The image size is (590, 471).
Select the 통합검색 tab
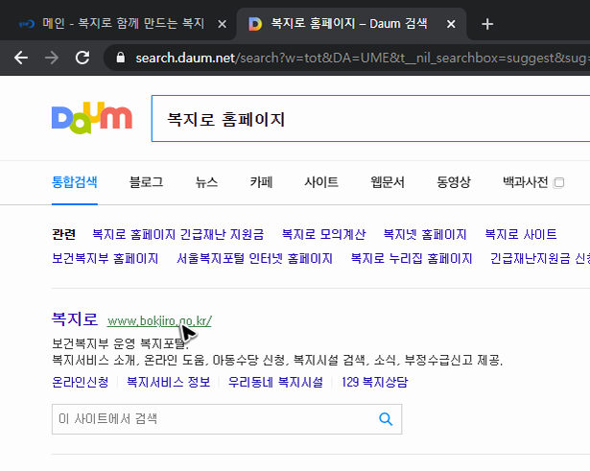point(75,182)
